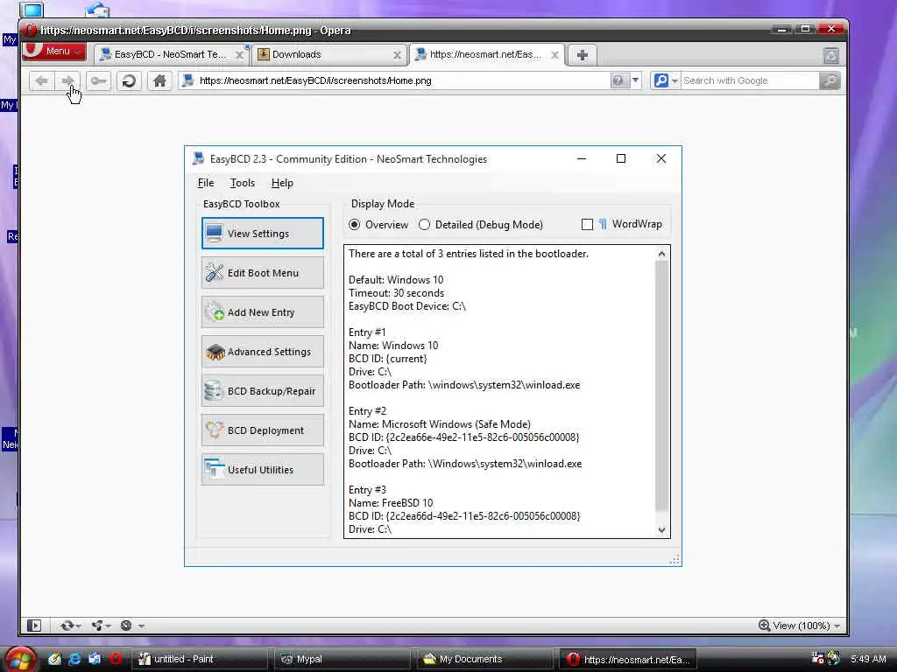Click the search magnifier button
This screenshot has width=897, height=672.
coord(830,80)
